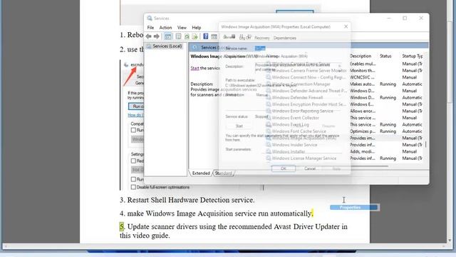Open the Action menu in Services
456x257 pixels.
pyautogui.click(x=165, y=27)
